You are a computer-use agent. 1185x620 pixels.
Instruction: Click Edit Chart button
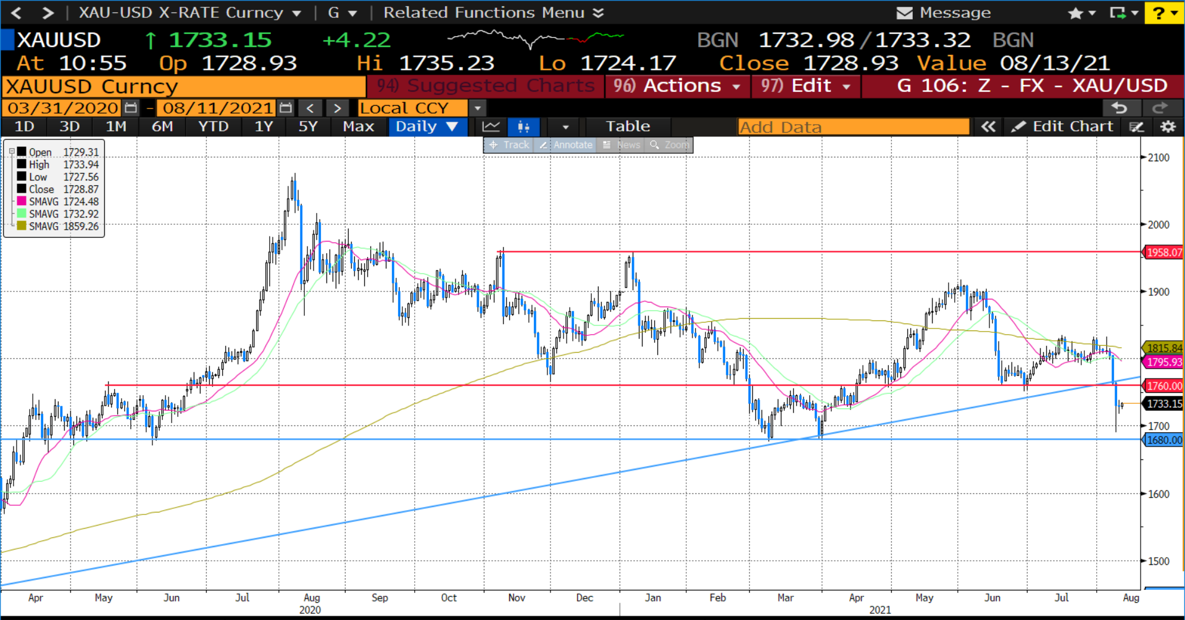click(x=1063, y=127)
